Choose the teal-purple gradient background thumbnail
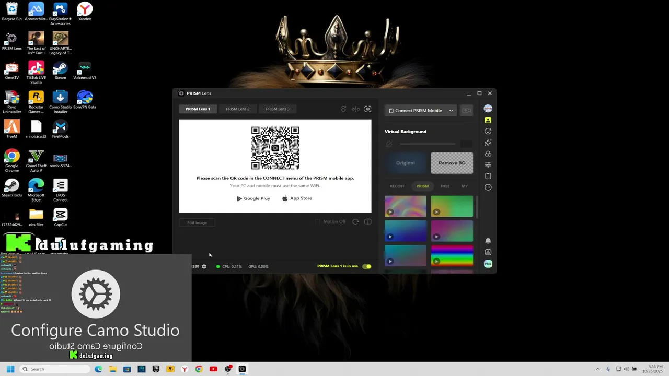This screenshot has height=376, width=669. click(x=405, y=255)
